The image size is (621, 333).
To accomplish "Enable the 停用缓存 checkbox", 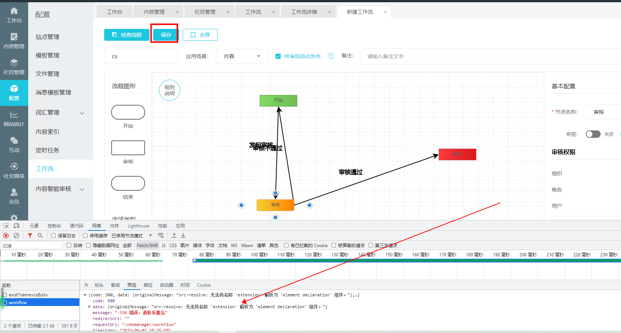I will [85, 236].
